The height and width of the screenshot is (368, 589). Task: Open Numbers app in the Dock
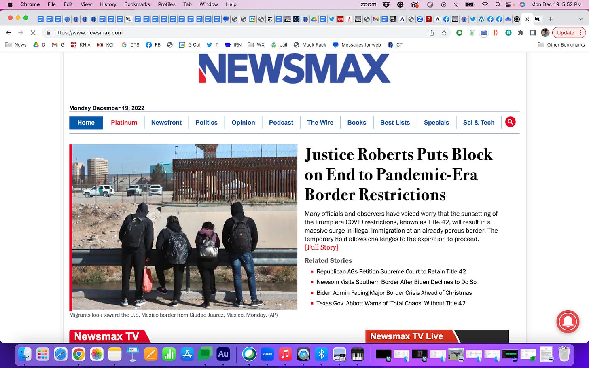[x=169, y=354]
